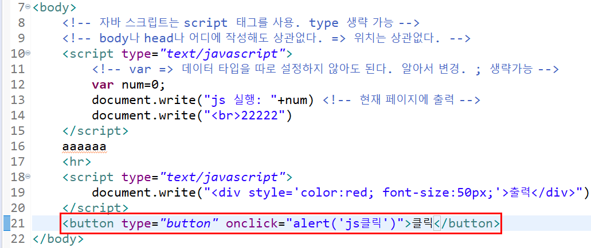Click closing </script> tag on line 15
The height and width of the screenshot is (248, 591).
click(x=95, y=131)
